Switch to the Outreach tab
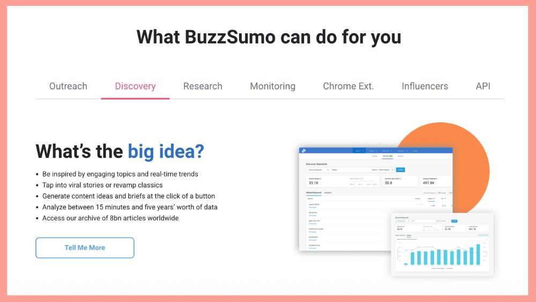 (68, 86)
